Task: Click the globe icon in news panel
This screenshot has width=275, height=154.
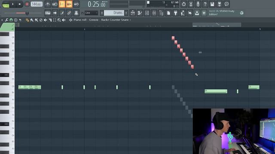Action: [x=241, y=13]
